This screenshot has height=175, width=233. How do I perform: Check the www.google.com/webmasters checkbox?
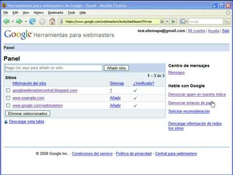[8, 105]
